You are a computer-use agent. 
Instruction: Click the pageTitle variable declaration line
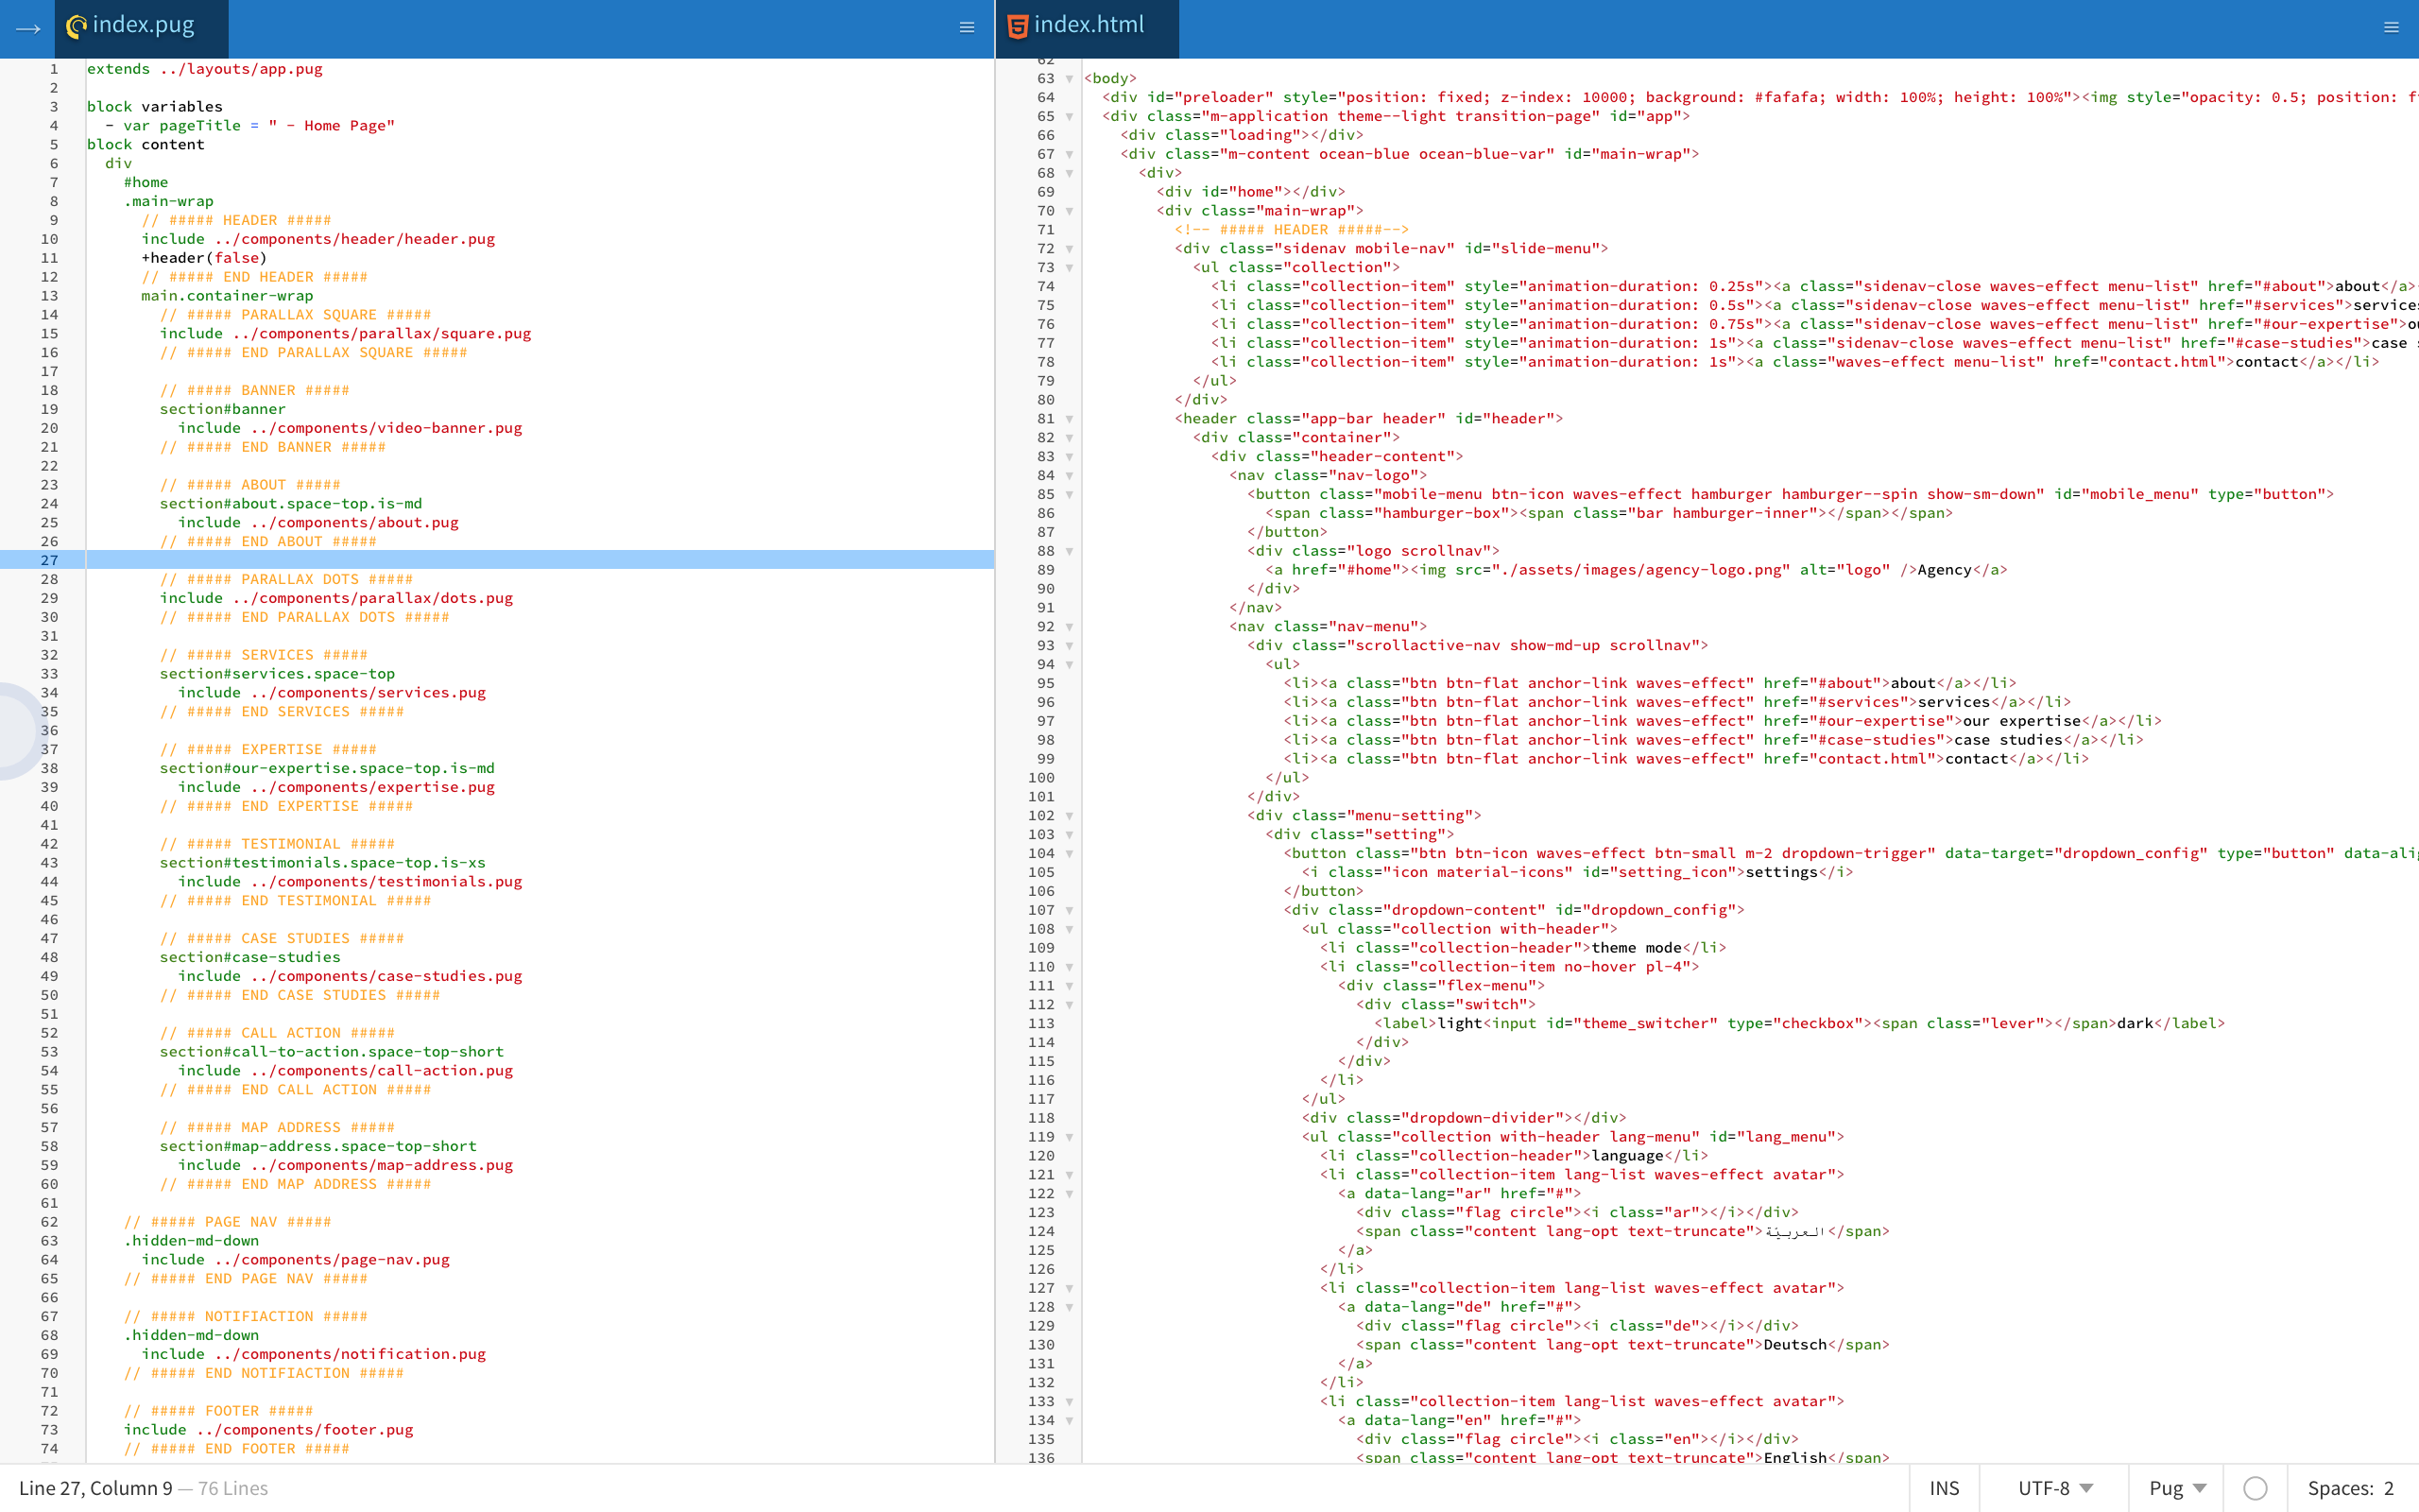(x=249, y=126)
